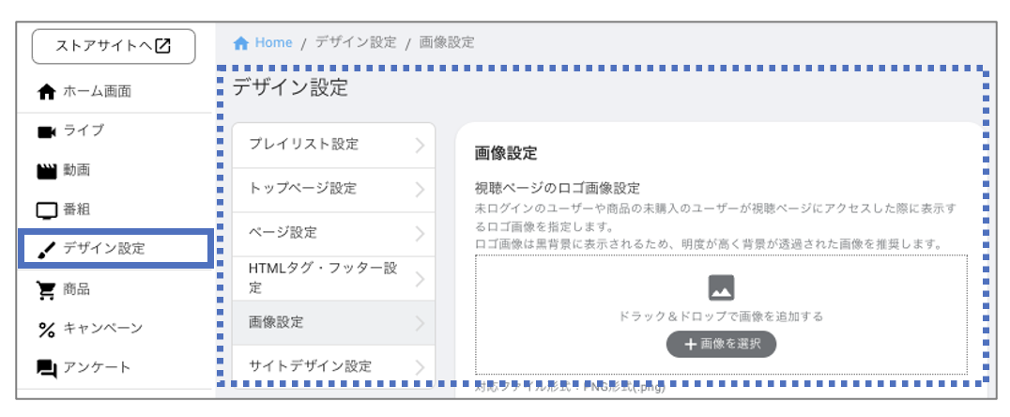Screen dimensions: 1010x417
Task: Expand ページ設定 via its chevron
Action: 420,233
